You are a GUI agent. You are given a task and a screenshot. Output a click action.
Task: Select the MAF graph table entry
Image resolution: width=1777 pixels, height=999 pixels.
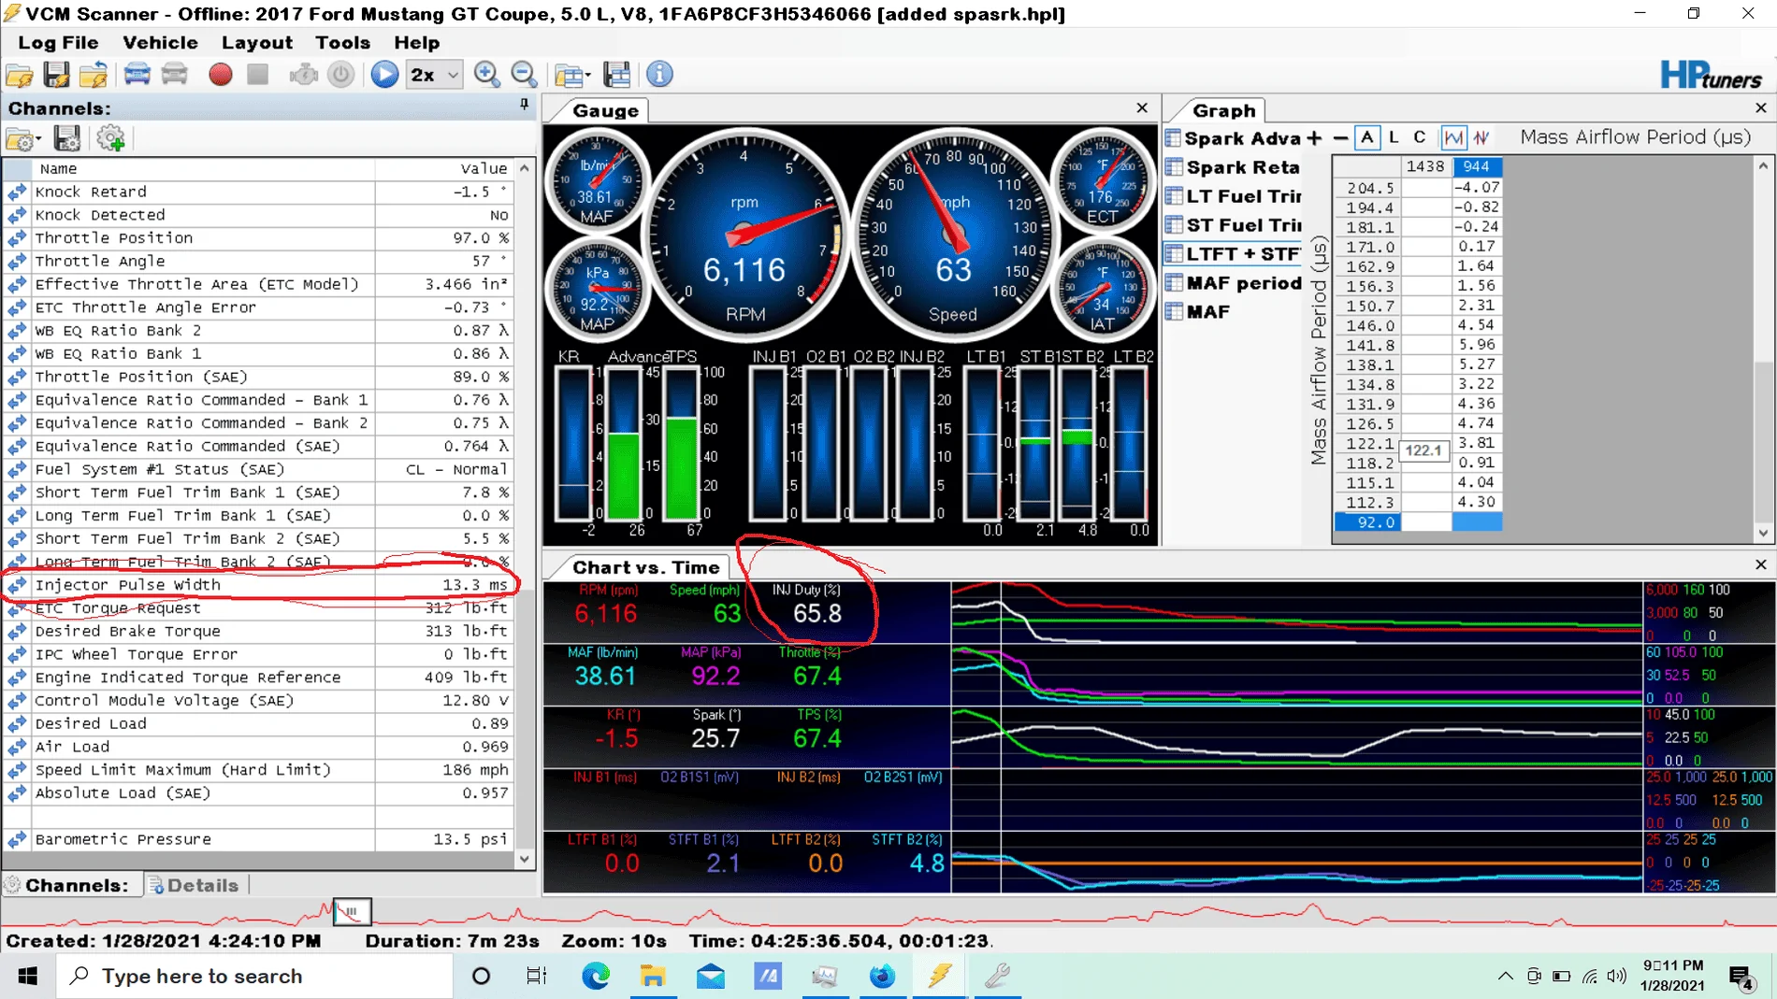[1199, 312]
